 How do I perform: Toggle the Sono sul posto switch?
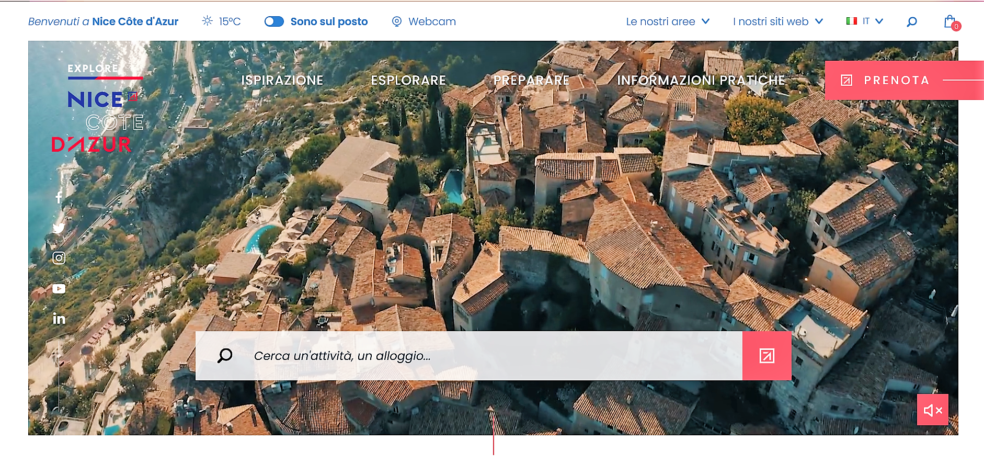274,21
